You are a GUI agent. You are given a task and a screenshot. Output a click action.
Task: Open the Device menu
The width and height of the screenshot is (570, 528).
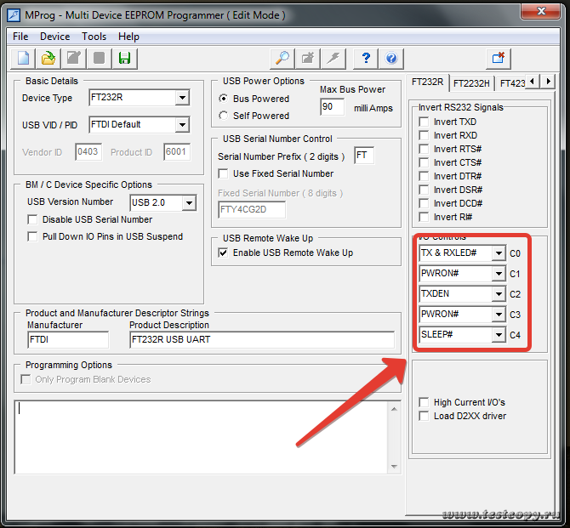point(54,37)
